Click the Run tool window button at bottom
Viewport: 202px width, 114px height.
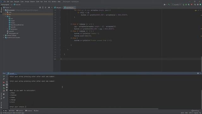(x=5, y=111)
